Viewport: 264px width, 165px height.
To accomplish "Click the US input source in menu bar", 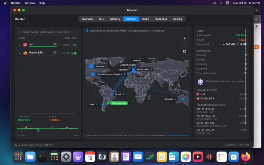I will (214, 3).
